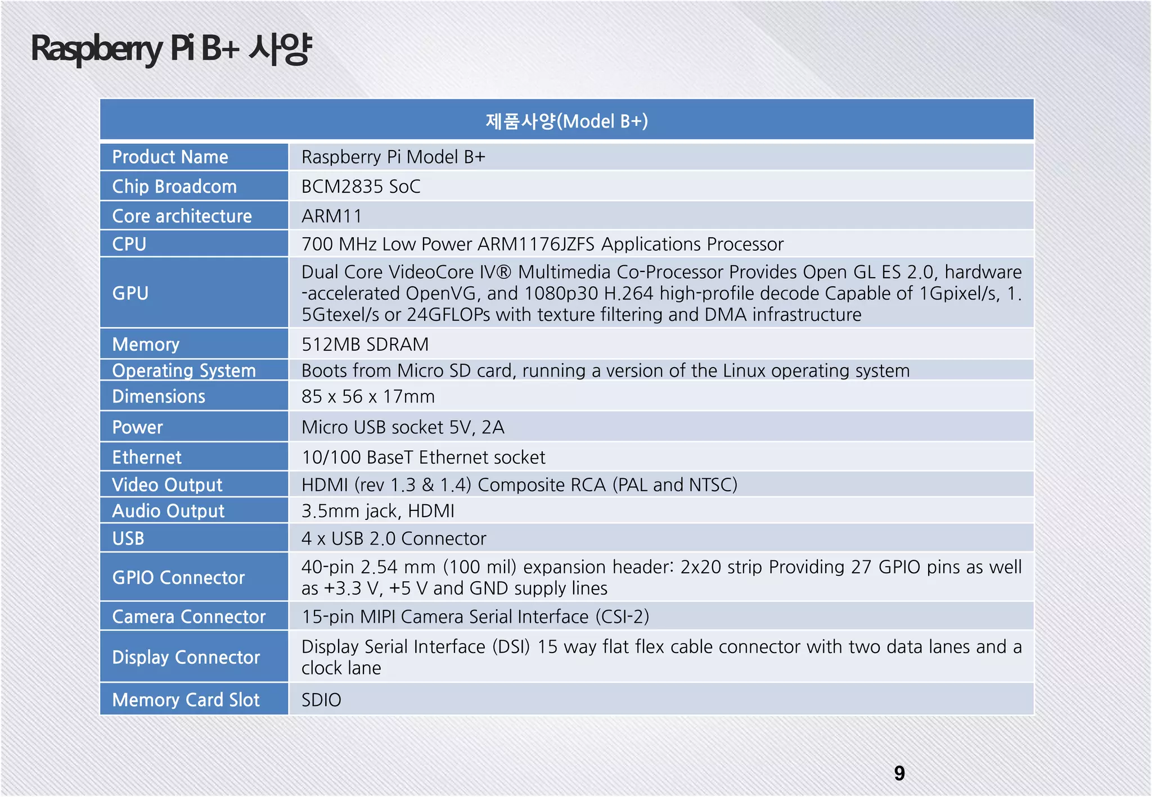Select the table header '제품사양(Model B+)'
Screen dimensions: 1152x797
[x=567, y=120]
